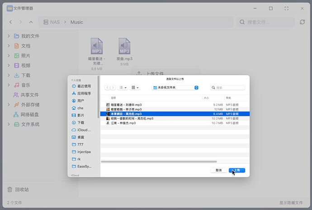The image size is (312, 210).
Task: Open 应用程序 in the picker sidebar
Action: point(84,93)
